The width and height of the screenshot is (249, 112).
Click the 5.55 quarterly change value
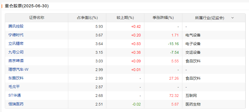pos(175,61)
